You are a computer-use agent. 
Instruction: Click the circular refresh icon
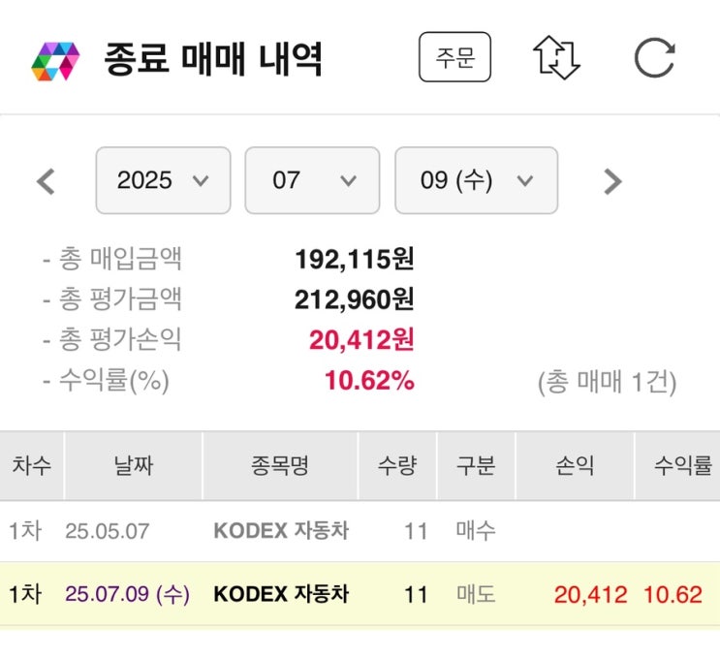tap(654, 58)
